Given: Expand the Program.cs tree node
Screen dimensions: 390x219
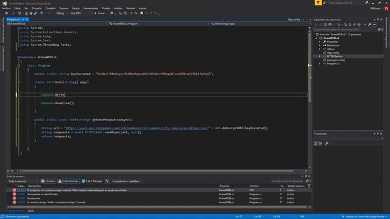Looking at the screenshot, I should [x=319, y=64].
